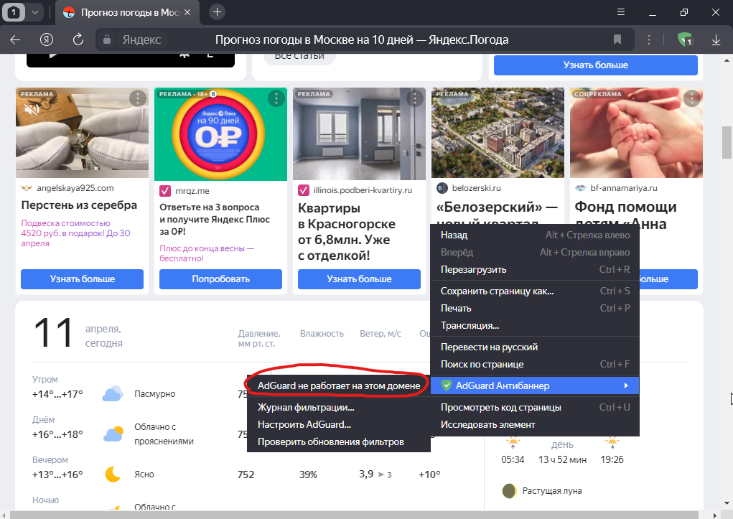
Task: Choose Перезагрузить from the context menu
Action: (535, 270)
